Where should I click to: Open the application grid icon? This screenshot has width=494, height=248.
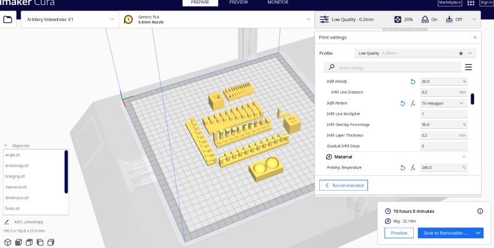point(471,3)
